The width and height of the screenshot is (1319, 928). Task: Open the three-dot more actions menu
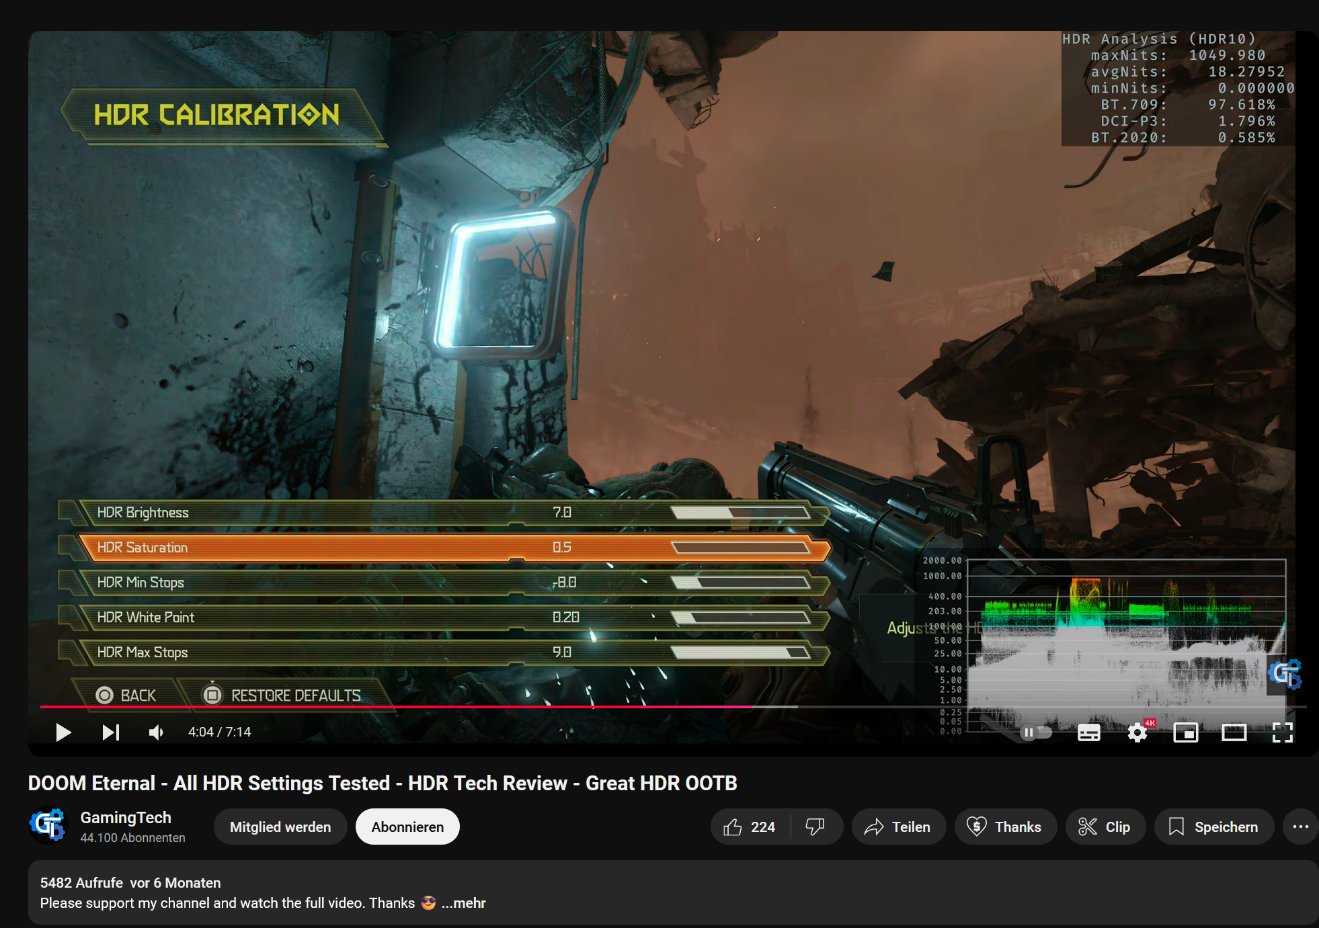coord(1302,827)
